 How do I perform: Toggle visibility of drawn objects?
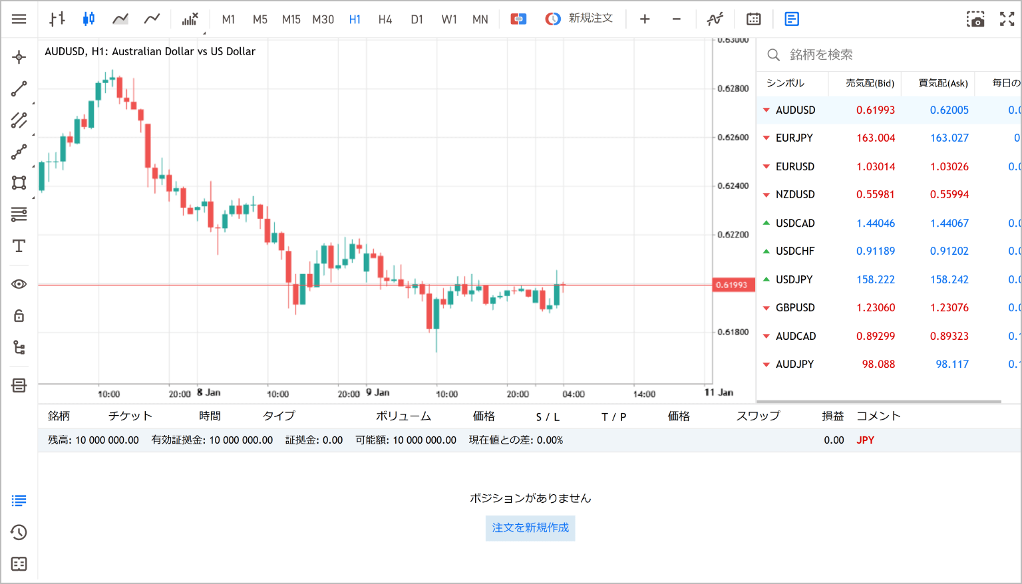[x=19, y=284]
